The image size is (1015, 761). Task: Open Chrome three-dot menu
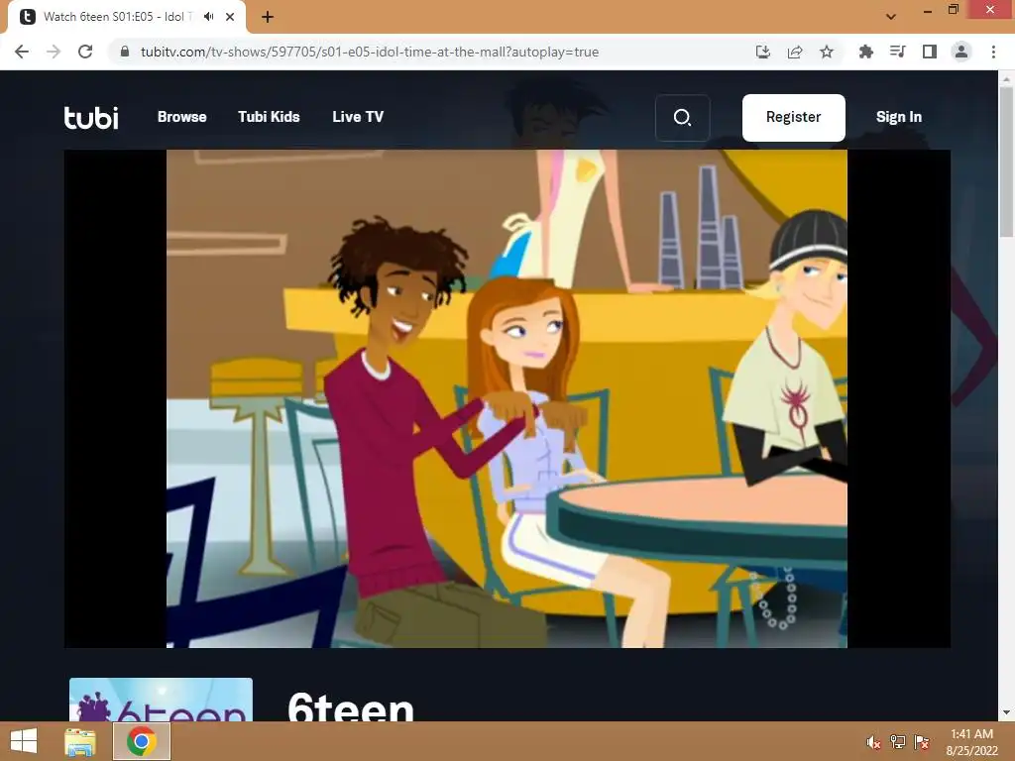[x=993, y=52]
